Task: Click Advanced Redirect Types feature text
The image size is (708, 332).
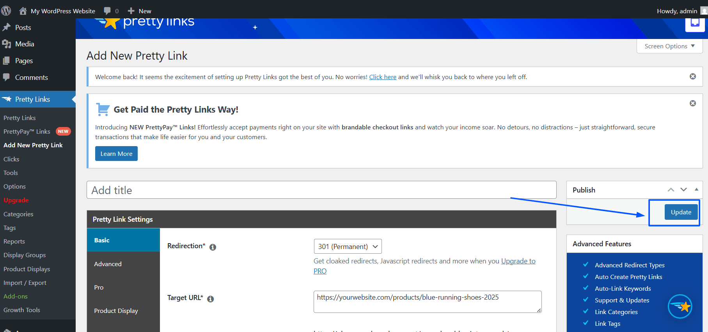Action: (x=630, y=265)
